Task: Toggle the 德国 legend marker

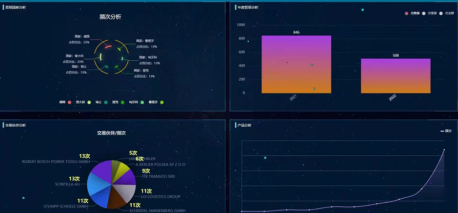Action: pyautogui.click(x=69, y=102)
